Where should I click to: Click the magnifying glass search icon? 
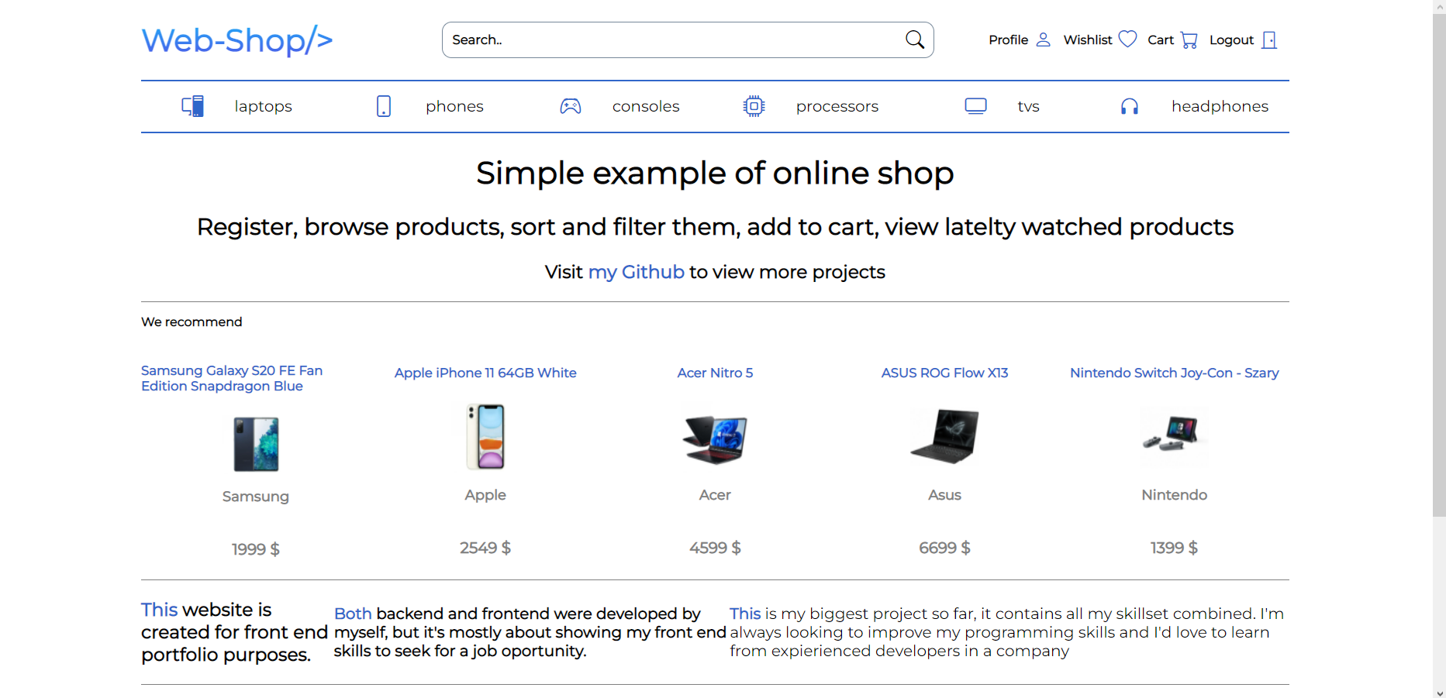coord(915,40)
